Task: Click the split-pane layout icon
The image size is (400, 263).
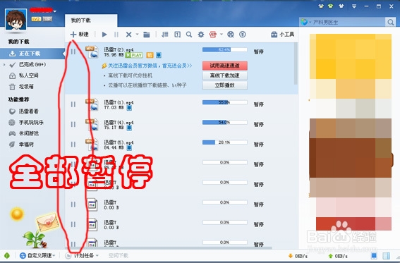Action: 386,256
